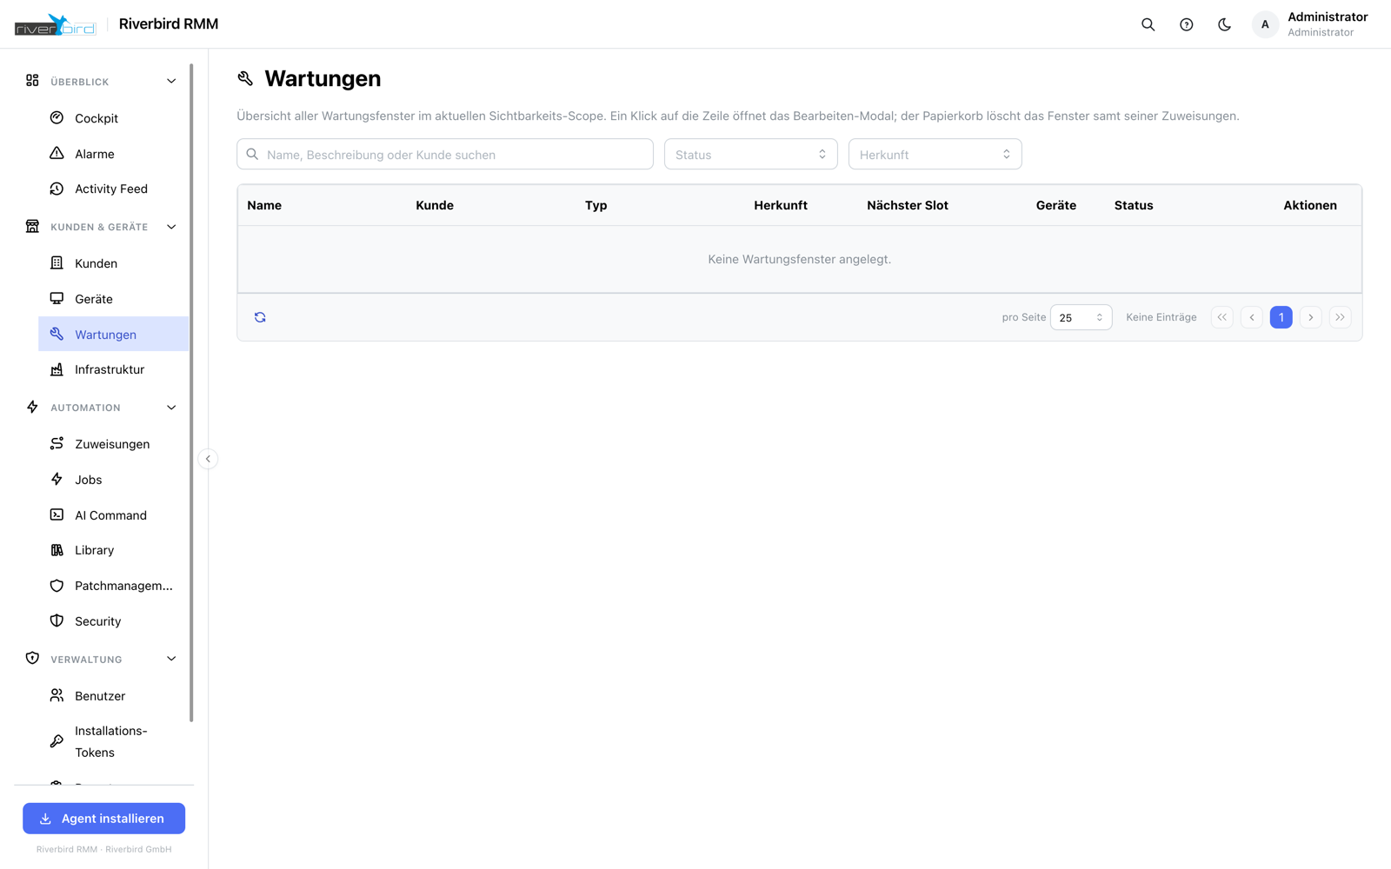The image size is (1391, 869).
Task: Click the AI Command terminal icon
Action: pyautogui.click(x=57, y=514)
